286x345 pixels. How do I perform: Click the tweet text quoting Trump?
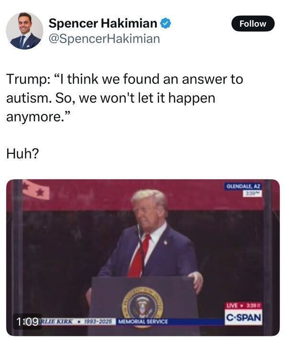coord(124,98)
